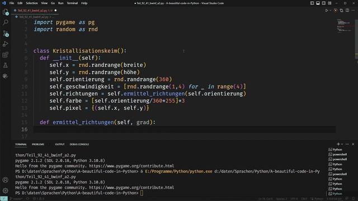Click the editor minimap preview
The width and height of the screenshot is (358, 201).
point(345,26)
